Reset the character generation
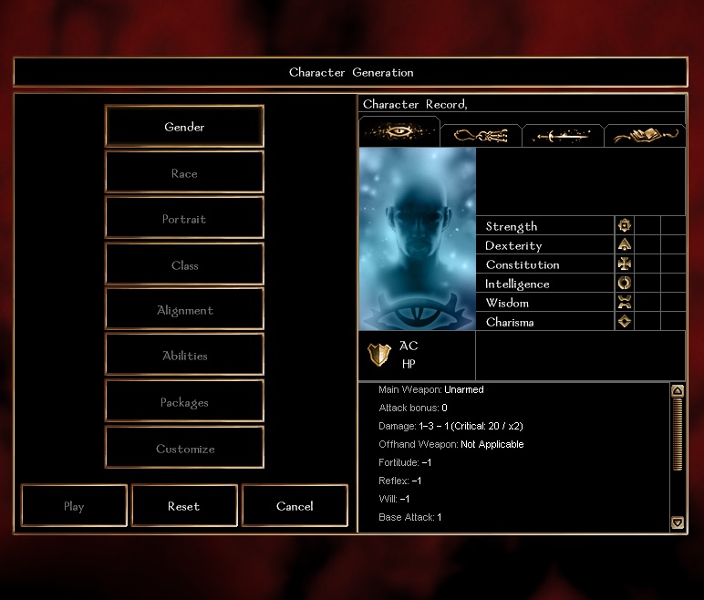The width and height of the screenshot is (704, 600). pos(184,506)
